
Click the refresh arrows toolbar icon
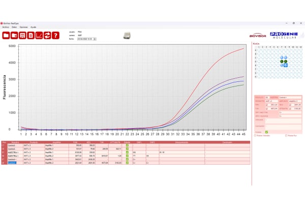47,36
